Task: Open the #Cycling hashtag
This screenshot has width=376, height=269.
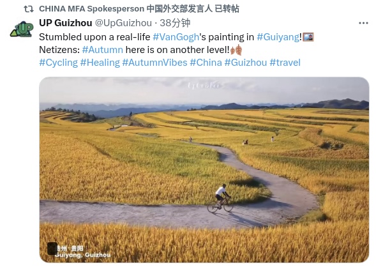Action: tap(58, 63)
